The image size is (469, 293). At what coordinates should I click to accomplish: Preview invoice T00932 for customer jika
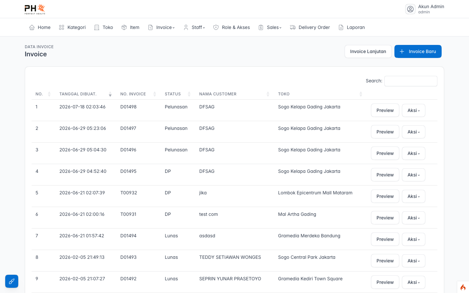(385, 196)
